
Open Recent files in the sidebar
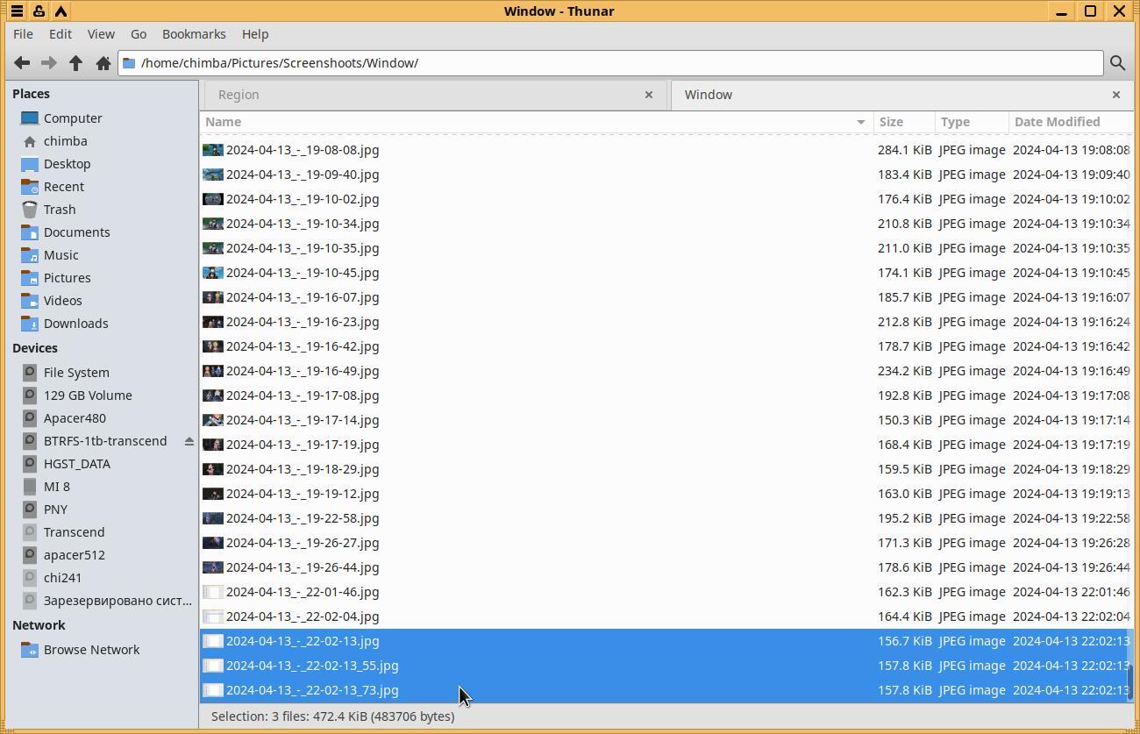pos(64,187)
